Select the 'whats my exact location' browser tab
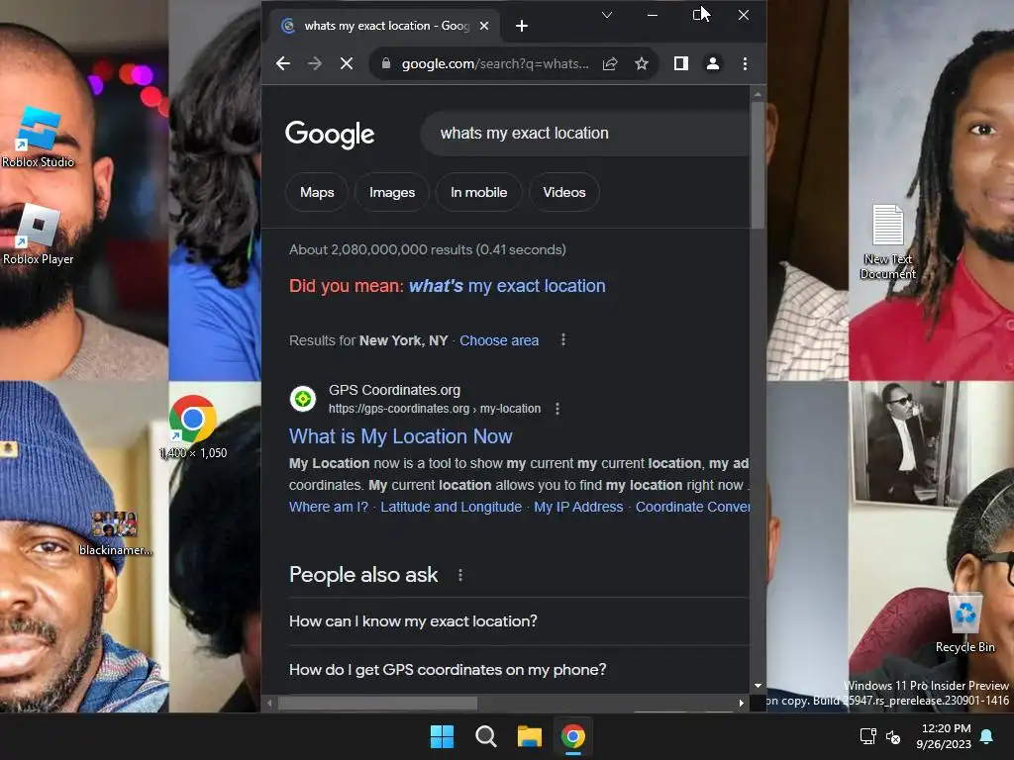1014x760 pixels. click(x=384, y=26)
